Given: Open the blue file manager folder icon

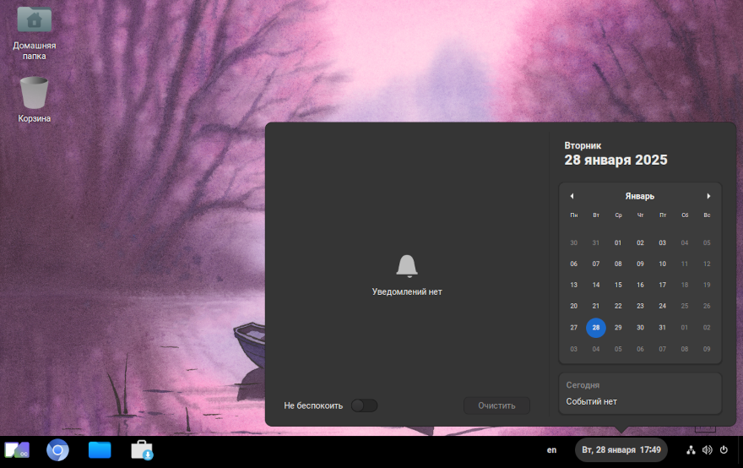Looking at the screenshot, I should [100, 450].
